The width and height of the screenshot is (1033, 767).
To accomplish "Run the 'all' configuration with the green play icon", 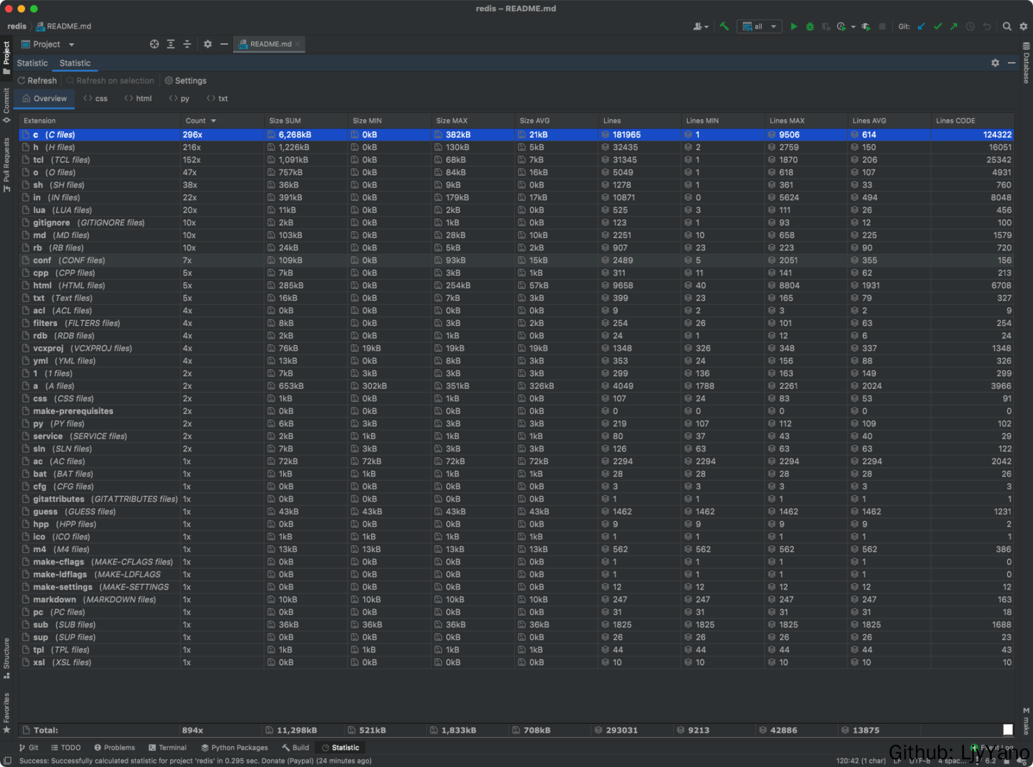I will pos(793,27).
